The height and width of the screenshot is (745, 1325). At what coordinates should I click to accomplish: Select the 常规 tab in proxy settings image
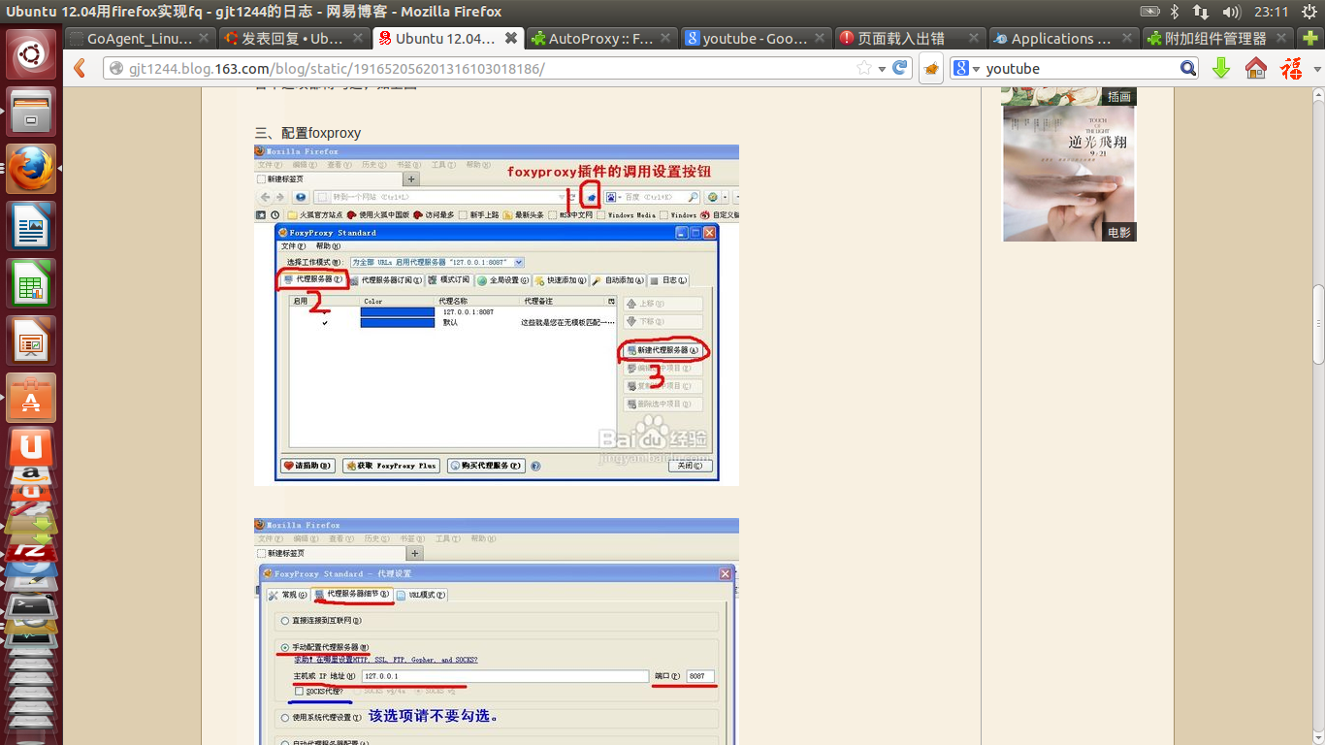click(x=288, y=595)
